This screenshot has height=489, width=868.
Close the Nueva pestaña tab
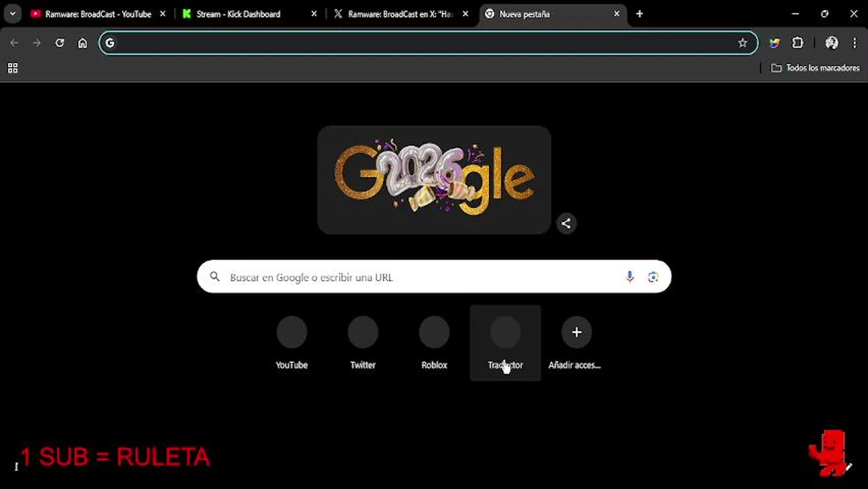617,14
